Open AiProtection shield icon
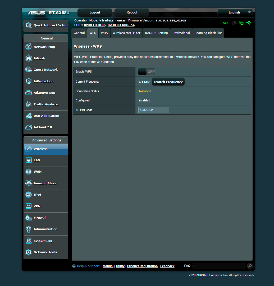Image resolution: width=274 pixels, height=286 pixels. [x=28, y=81]
